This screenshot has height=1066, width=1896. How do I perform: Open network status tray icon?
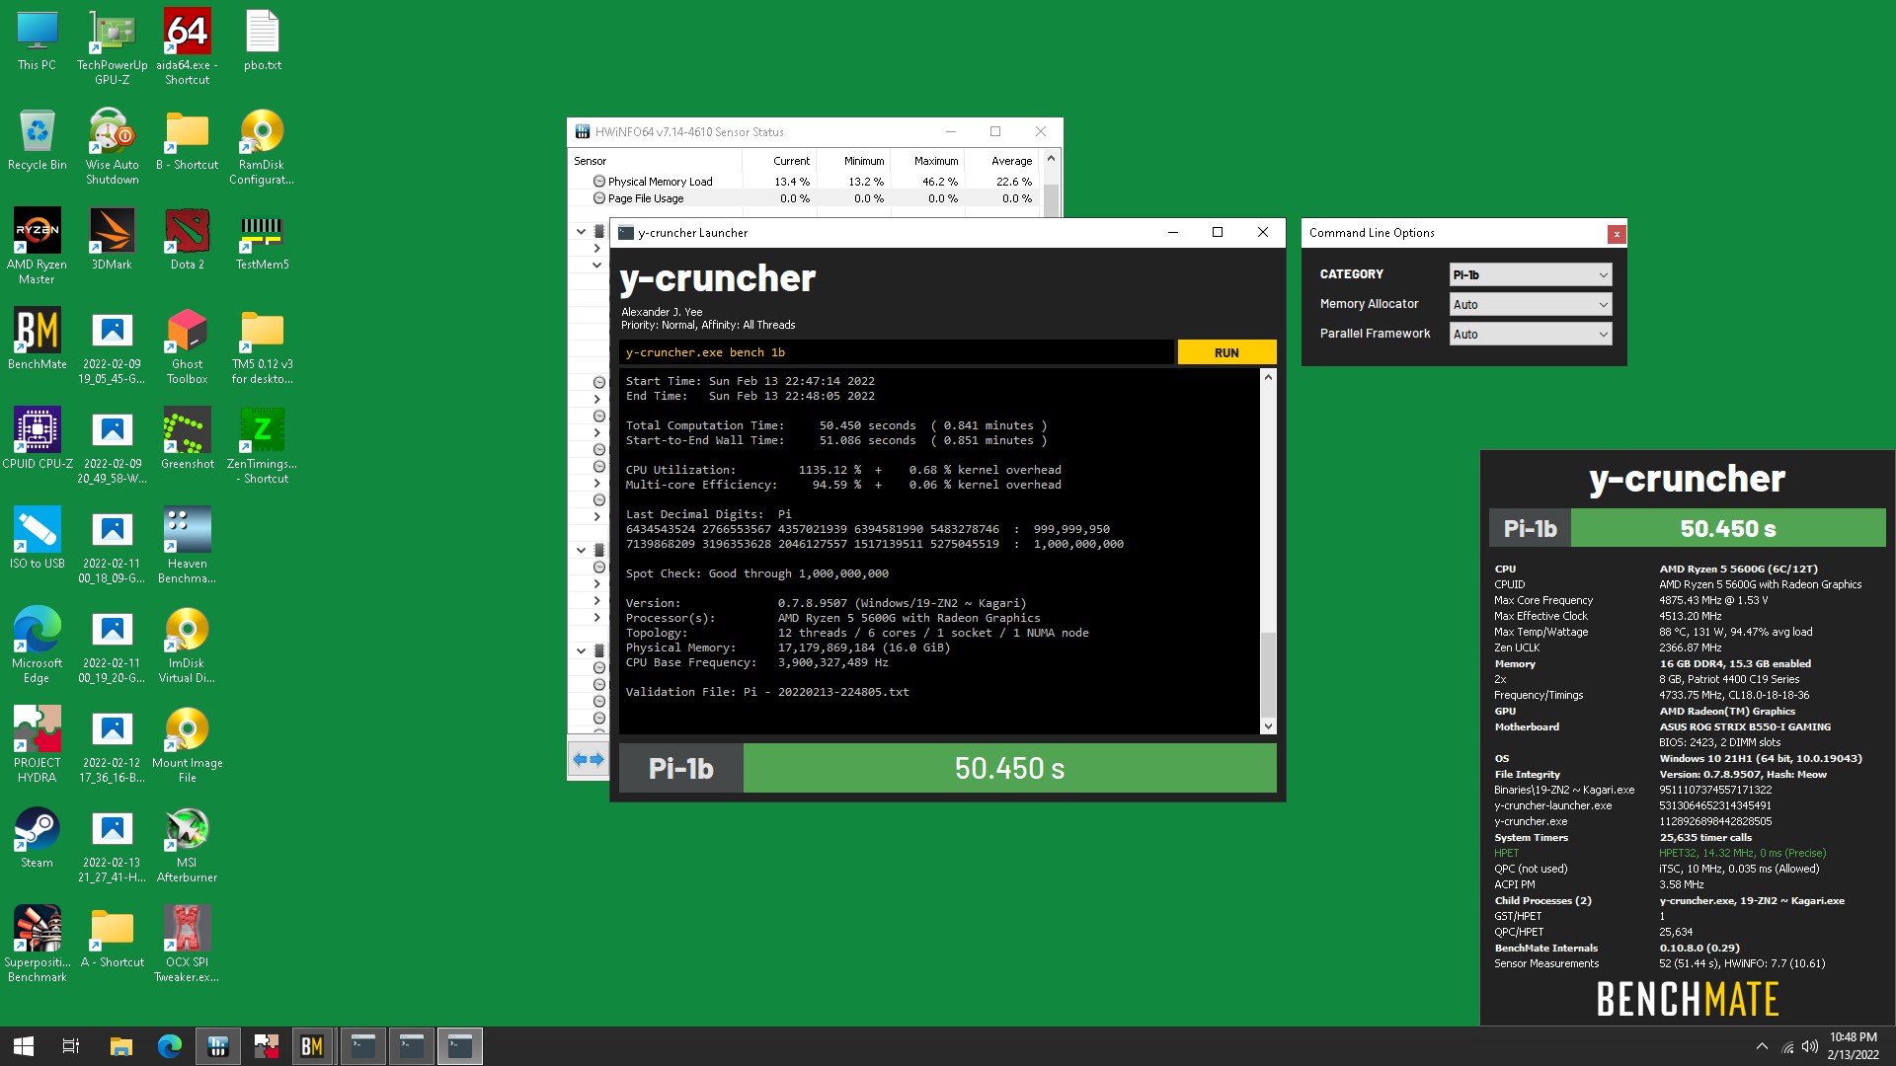coord(1787,1046)
